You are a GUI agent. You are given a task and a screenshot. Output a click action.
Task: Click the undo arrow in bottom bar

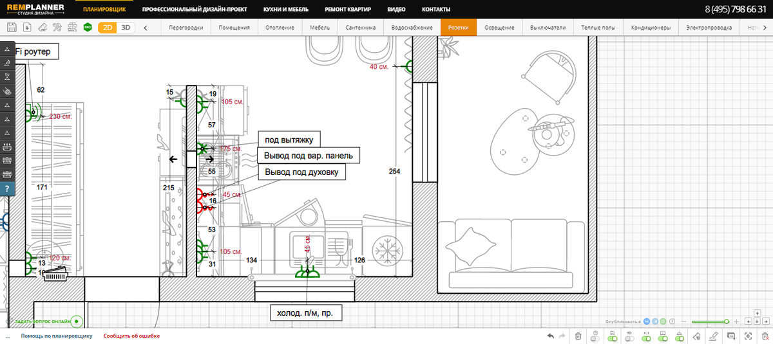click(551, 336)
